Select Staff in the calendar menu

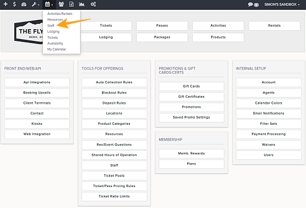pyautogui.click(x=50, y=26)
